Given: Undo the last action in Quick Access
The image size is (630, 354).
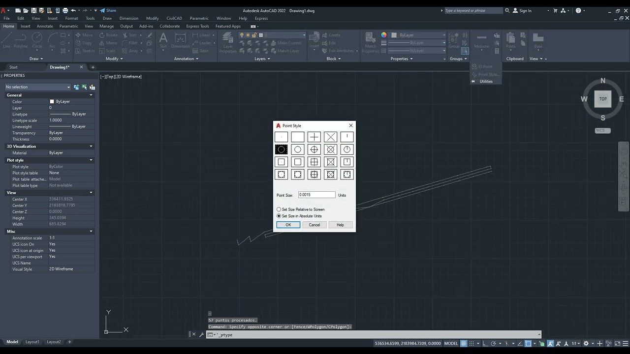Looking at the screenshot, I should pyautogui.click(x=73, y=10).
